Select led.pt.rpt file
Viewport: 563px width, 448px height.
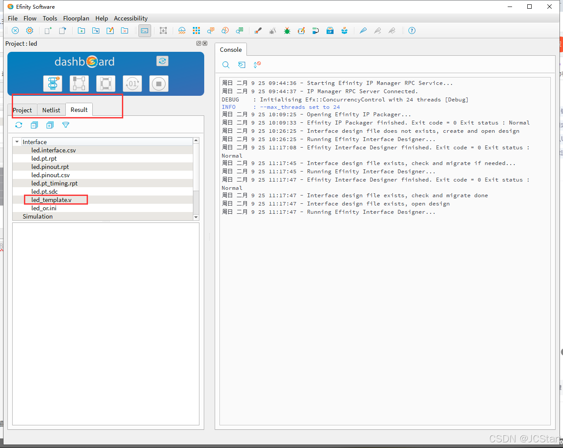(x=44, y=158)
